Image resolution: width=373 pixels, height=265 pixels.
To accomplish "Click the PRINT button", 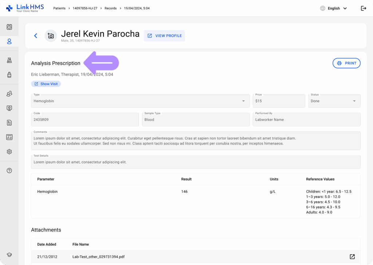I will click(346, 63).
